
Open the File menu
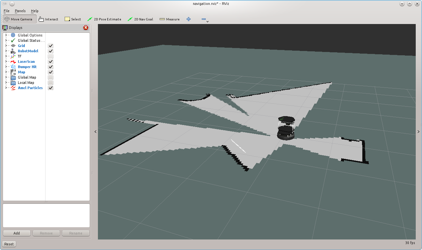pyautogui.click(x=6, y=11)
